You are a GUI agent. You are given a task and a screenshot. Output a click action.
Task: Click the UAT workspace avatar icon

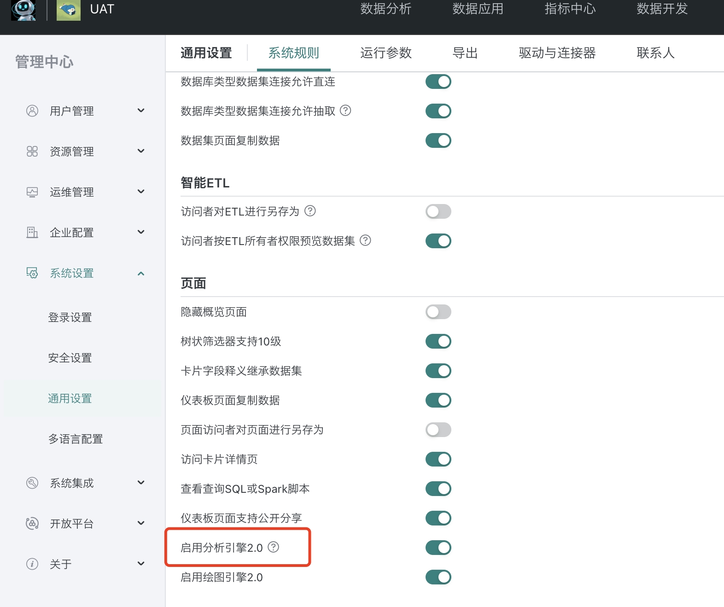69,10
